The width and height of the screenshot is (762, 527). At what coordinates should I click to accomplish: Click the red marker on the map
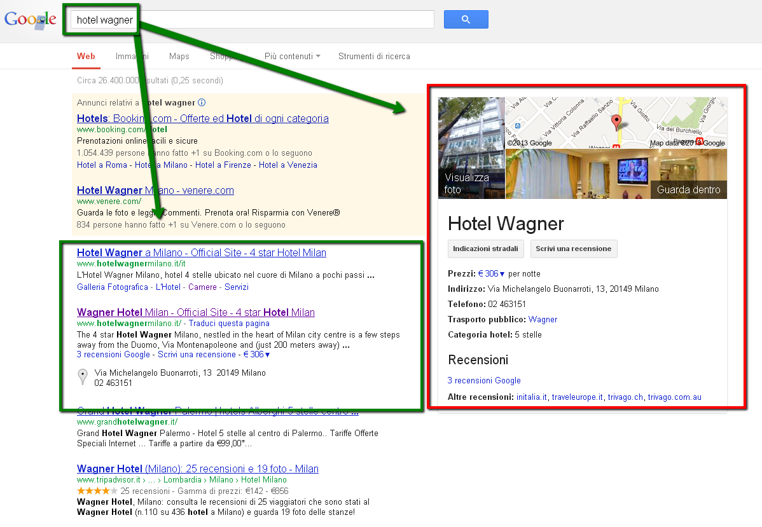pos(616,122)
